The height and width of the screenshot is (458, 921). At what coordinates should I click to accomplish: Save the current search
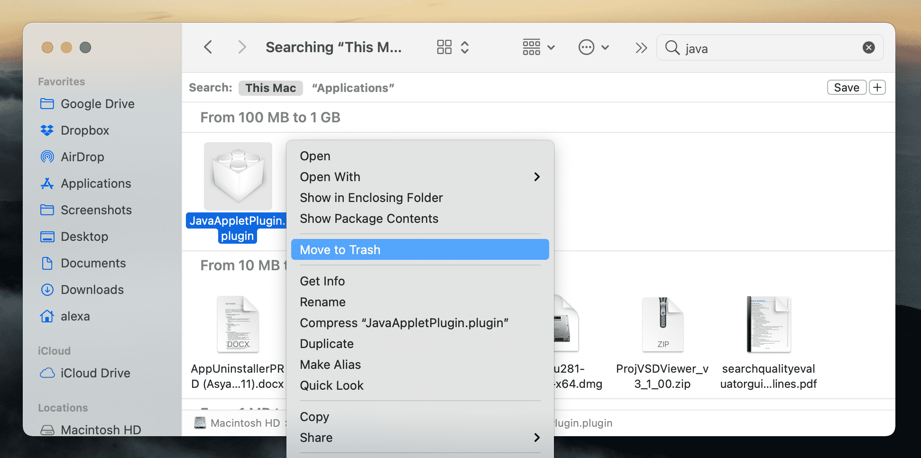pyautogui.click(x=847, y=87)
